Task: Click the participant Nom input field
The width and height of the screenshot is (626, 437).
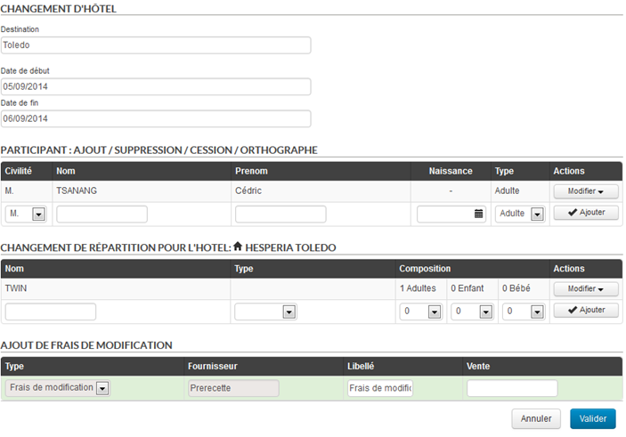Action: coord(102,214)
